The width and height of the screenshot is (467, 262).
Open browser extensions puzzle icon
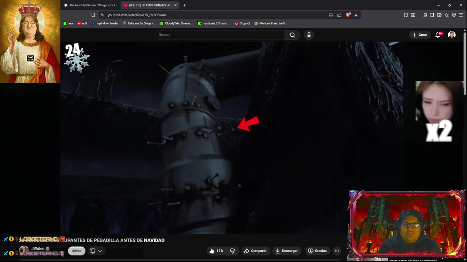click(406, 15)
